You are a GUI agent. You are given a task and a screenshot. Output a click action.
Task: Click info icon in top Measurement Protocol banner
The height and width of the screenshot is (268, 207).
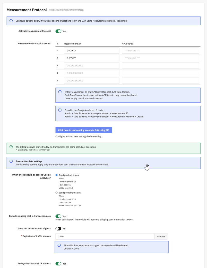pyautogui.click(x=11, y=21)
